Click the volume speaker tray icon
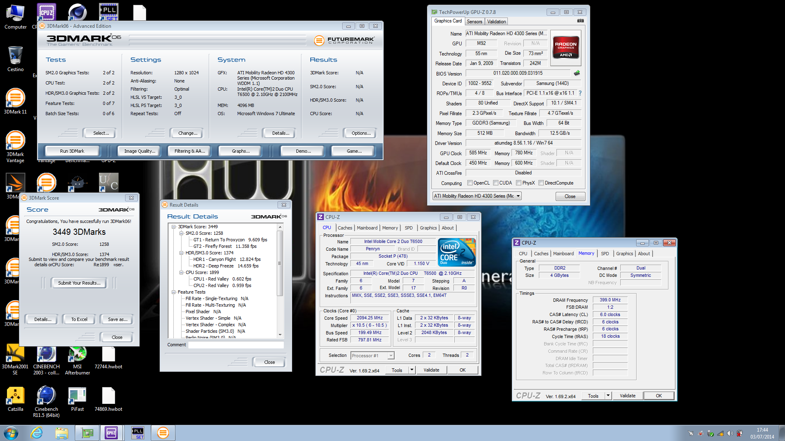 730,433
